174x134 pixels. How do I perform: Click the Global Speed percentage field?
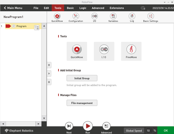click(x=149, y=131)
